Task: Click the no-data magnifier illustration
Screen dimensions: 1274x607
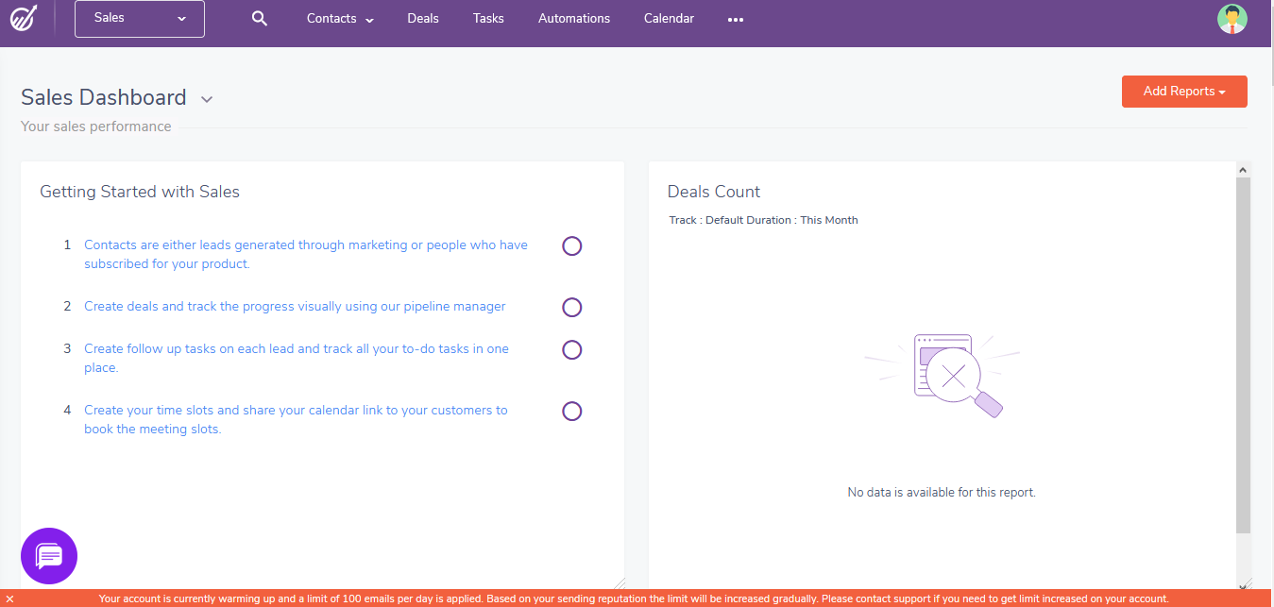Action: [943, 376]
